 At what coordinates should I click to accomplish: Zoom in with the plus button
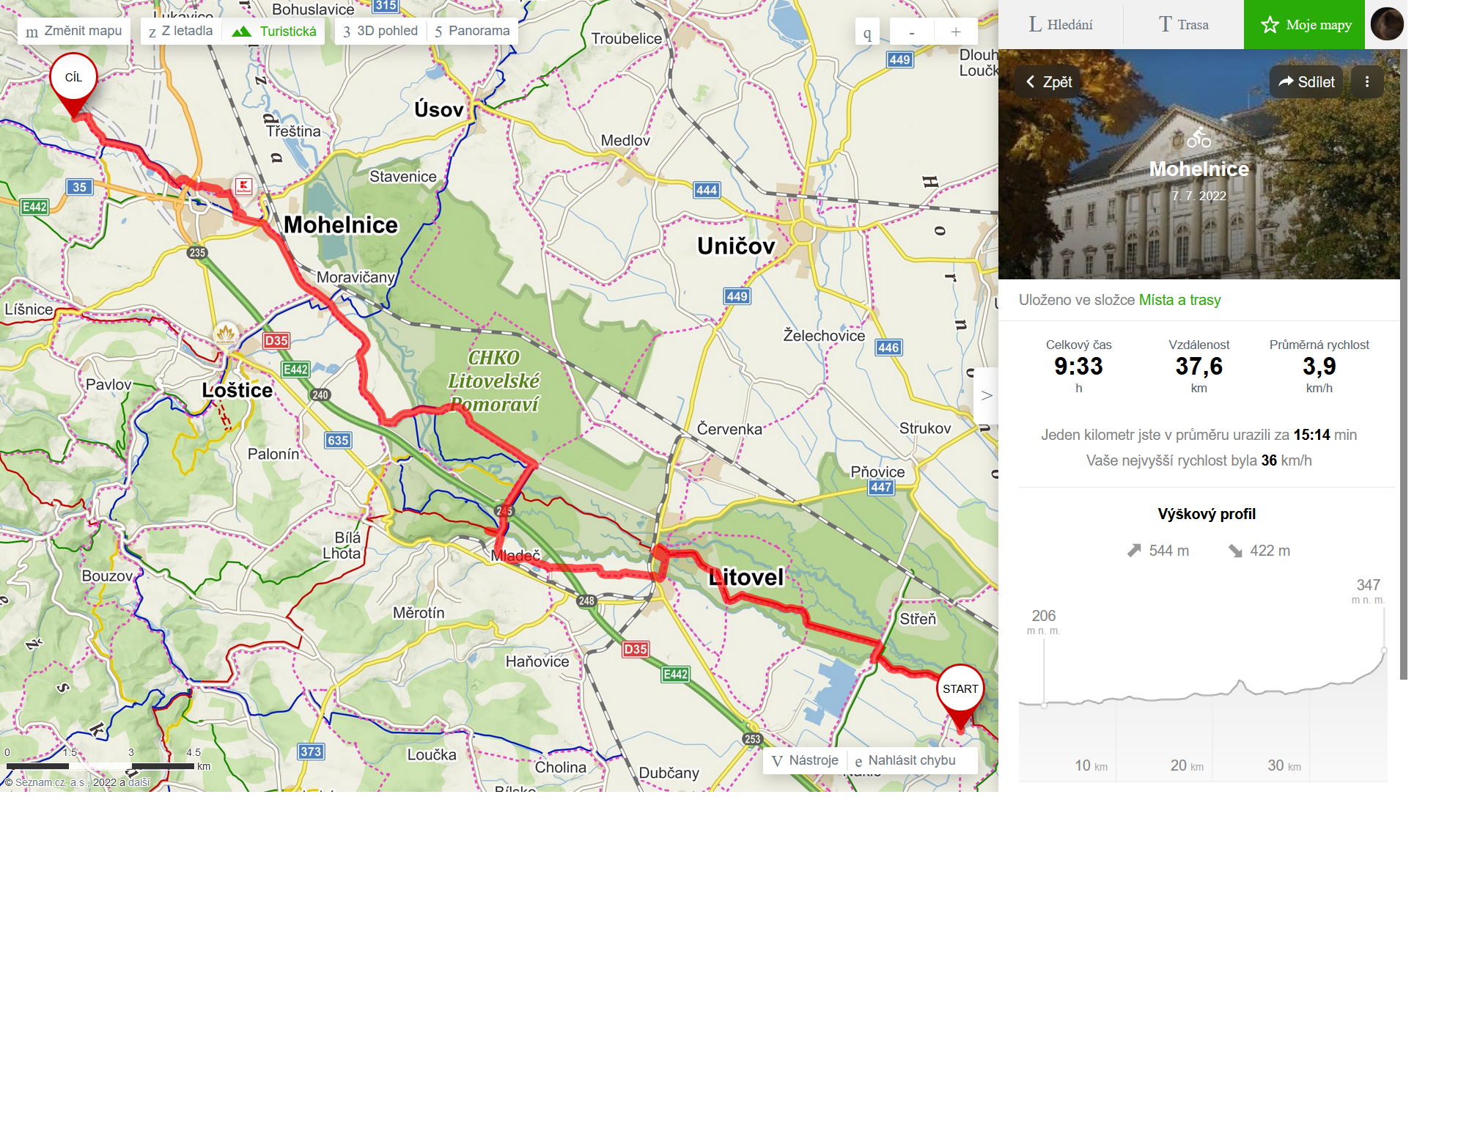956,32
